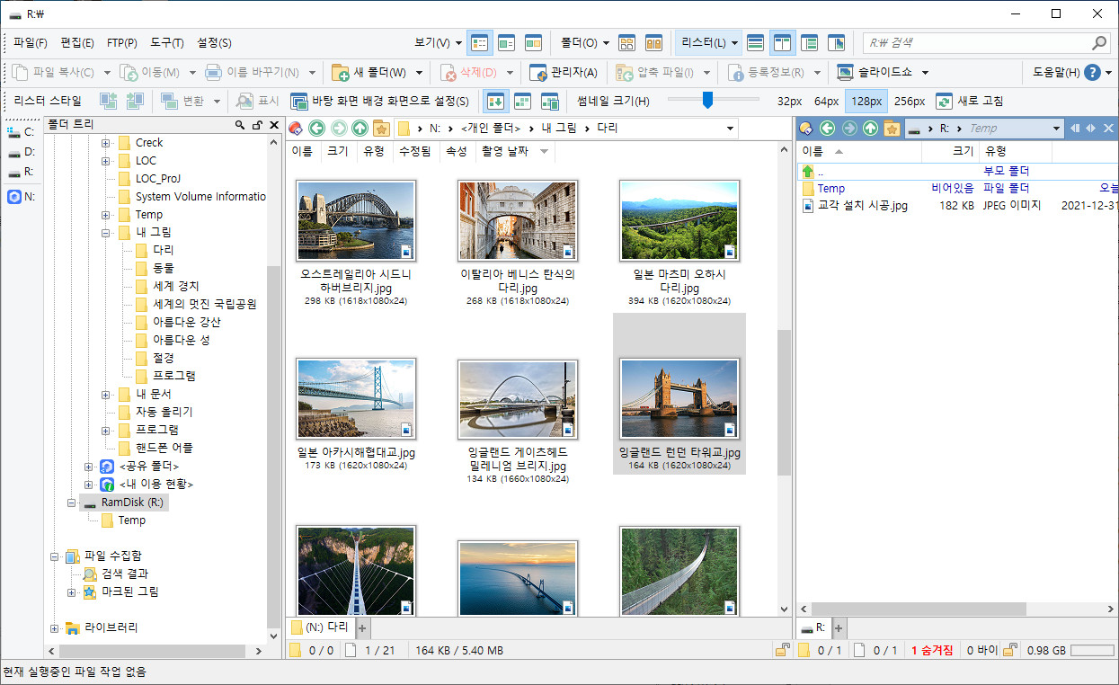Select the 시드니 하버브리지 thumbnail
The width and height of the screenshot is (1119, 685).
coord(356,220)
